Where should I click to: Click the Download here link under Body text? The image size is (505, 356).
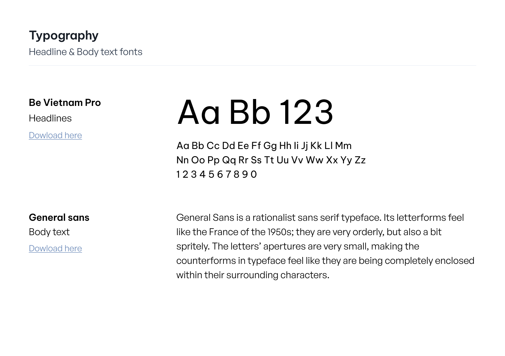tap(55, 248)
